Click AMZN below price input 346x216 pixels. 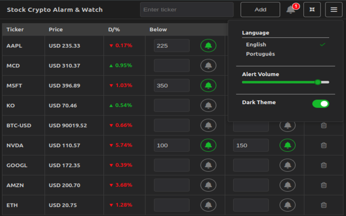[172, 185]
